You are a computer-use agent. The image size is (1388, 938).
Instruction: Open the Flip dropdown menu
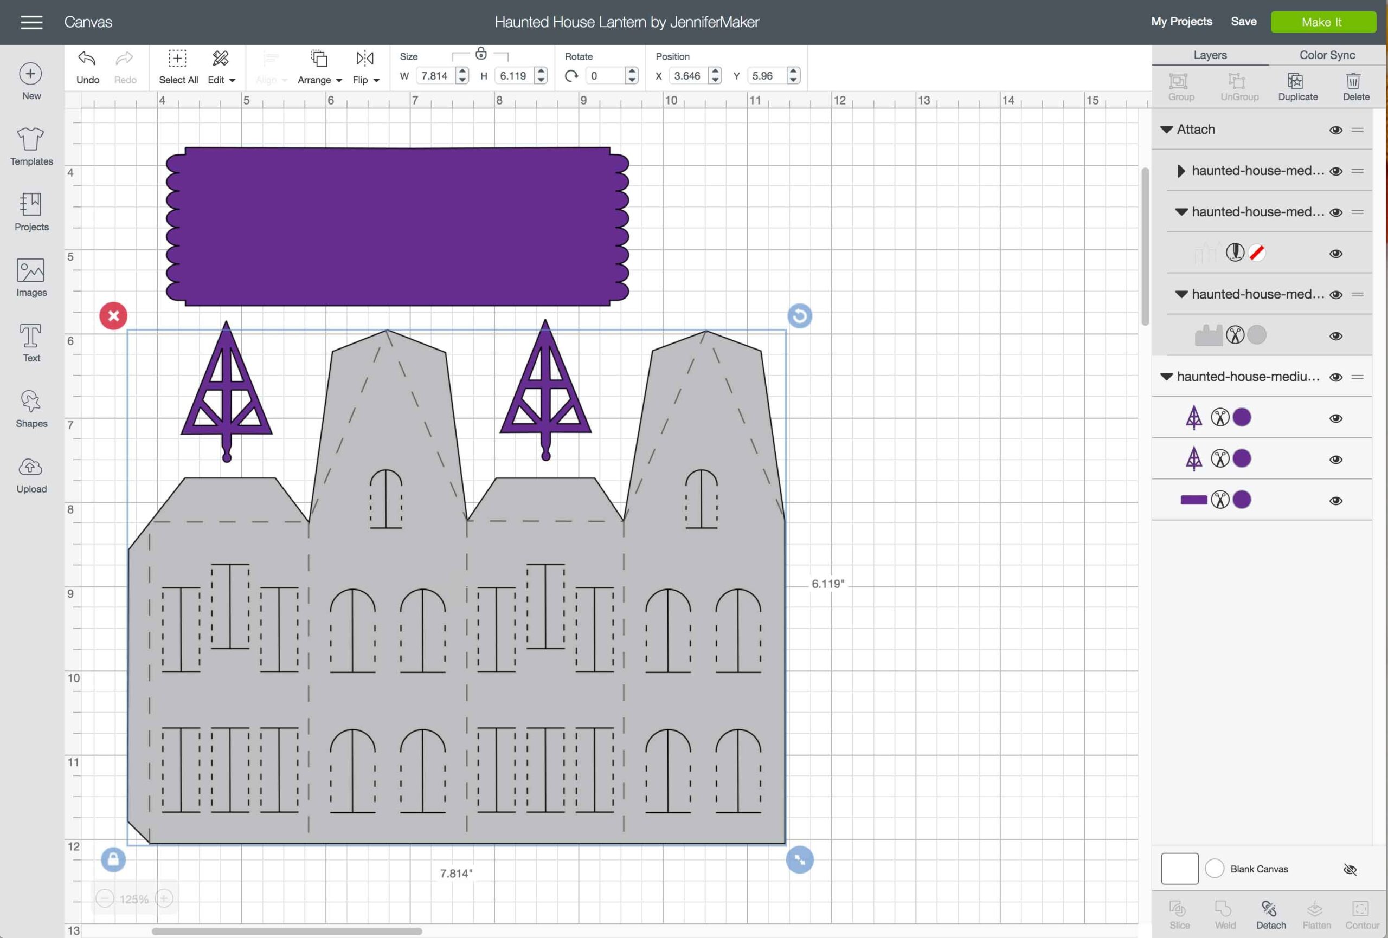[365, 80]
